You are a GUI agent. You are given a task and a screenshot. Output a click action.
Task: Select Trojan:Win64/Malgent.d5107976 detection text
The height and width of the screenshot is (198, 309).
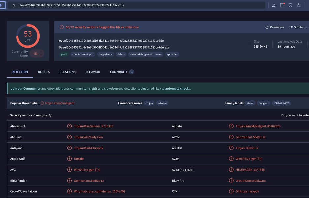pos(258,126)
